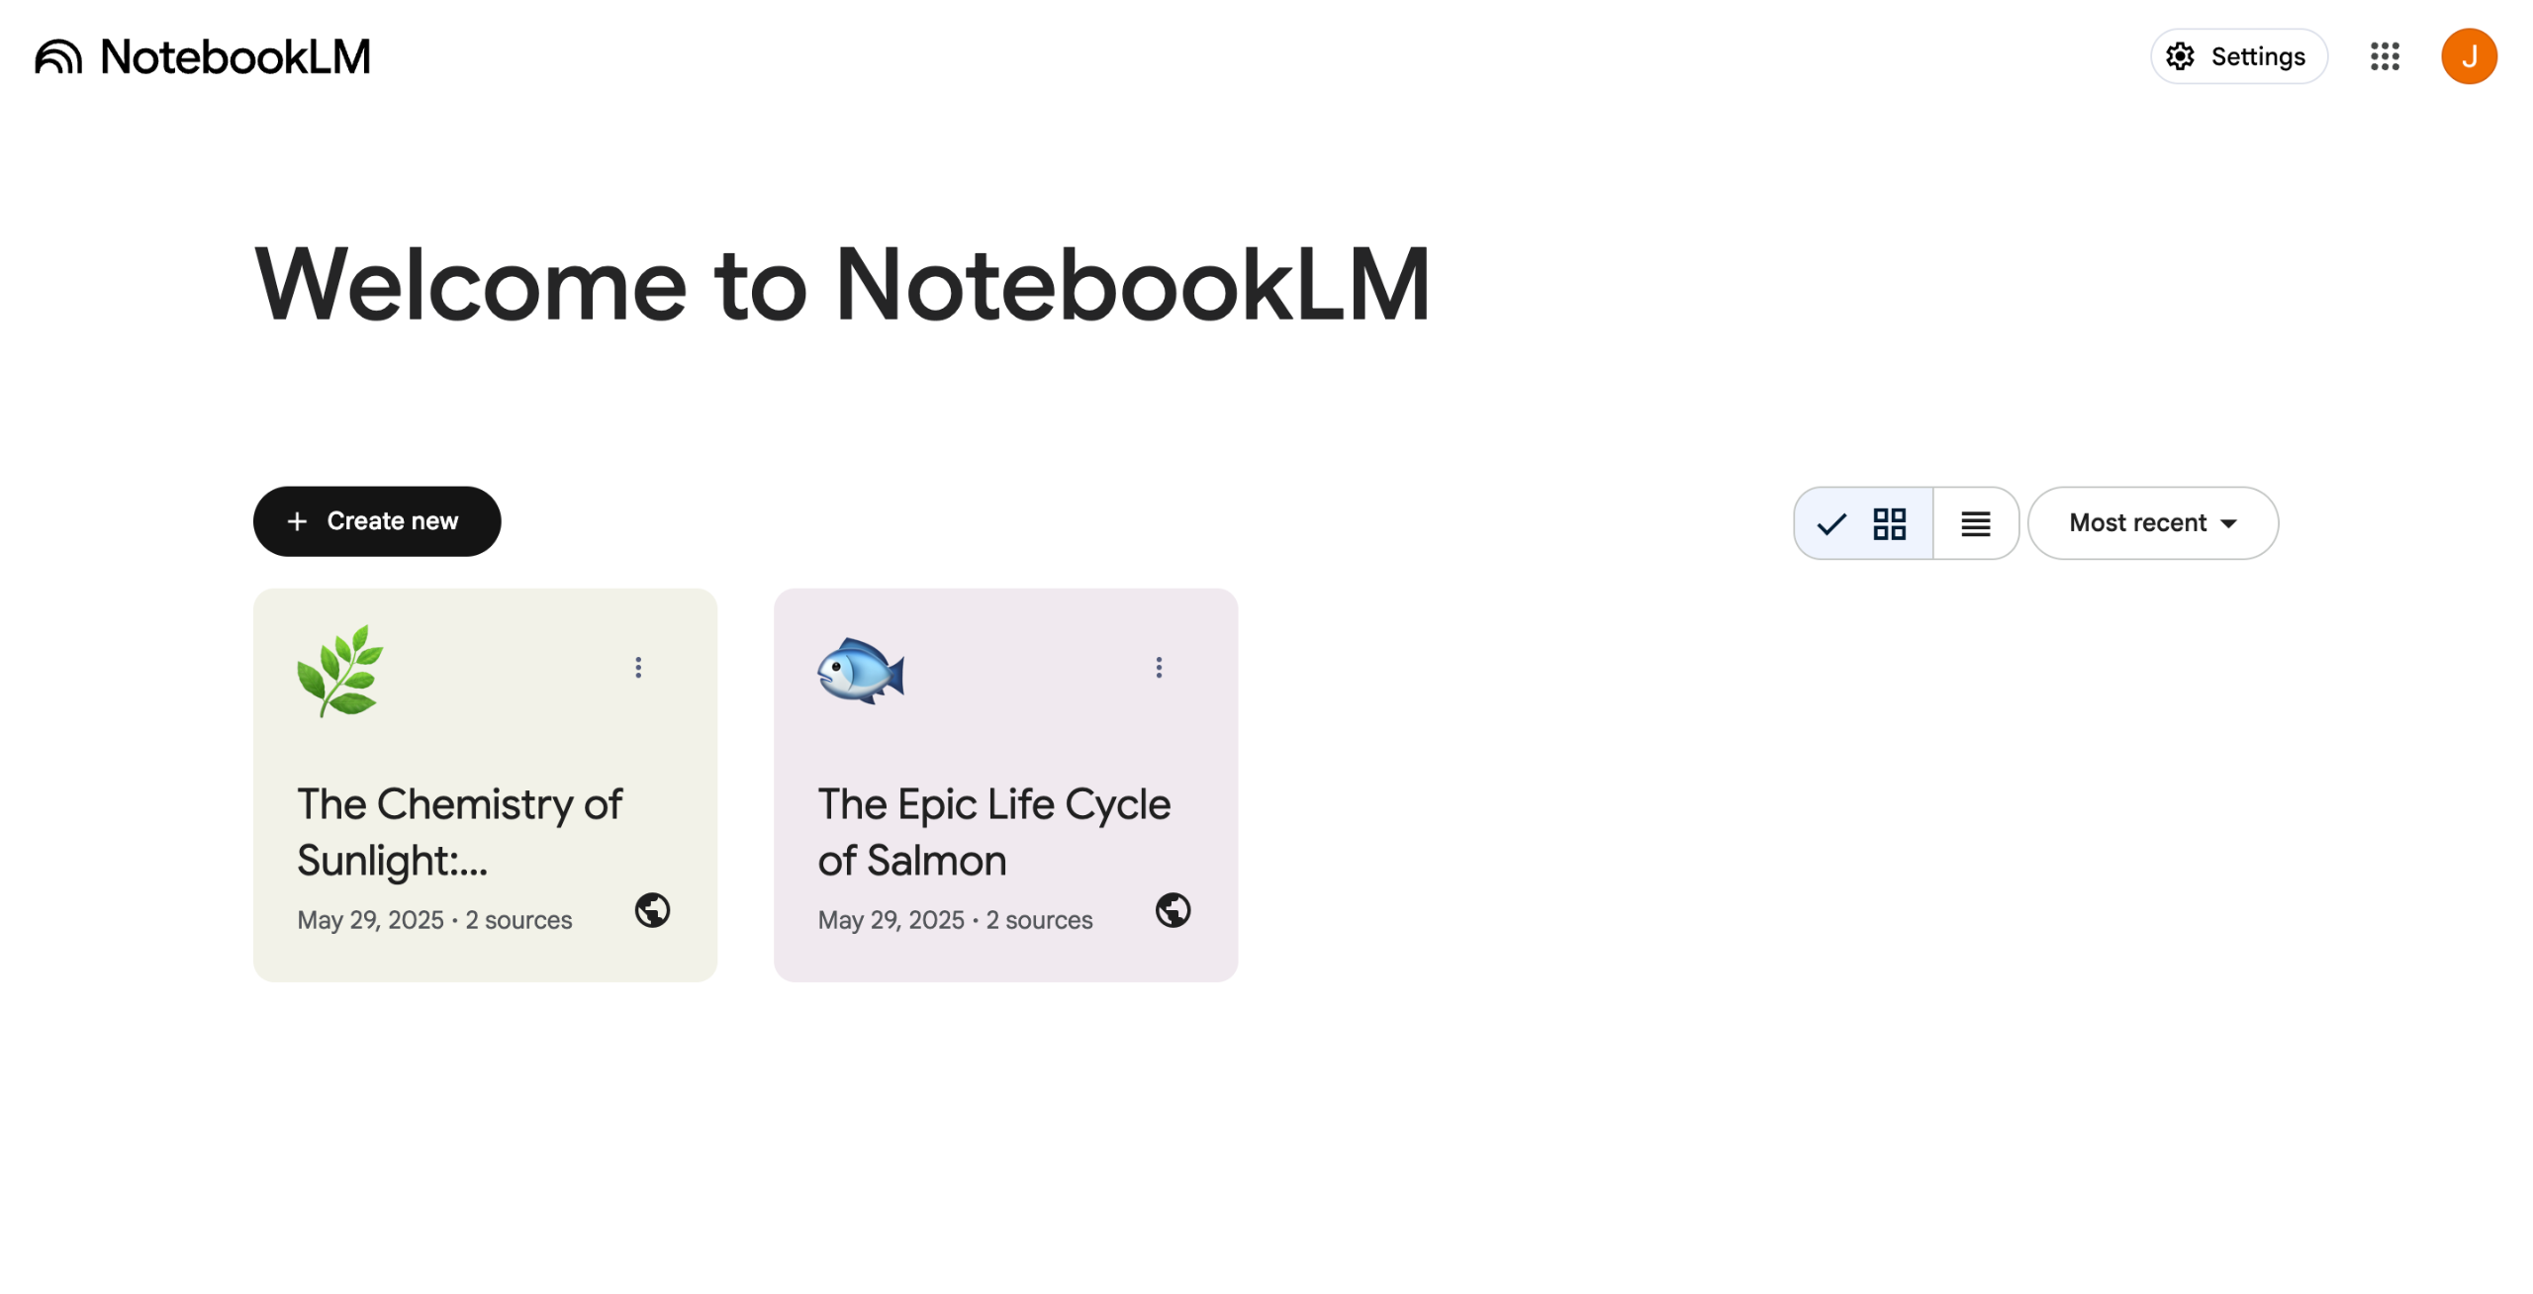Click the Most recent dropdown arrow

pos(2228,524)
